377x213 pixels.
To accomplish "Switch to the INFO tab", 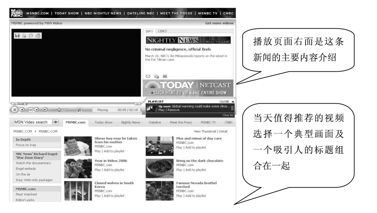I will [149, 31].
